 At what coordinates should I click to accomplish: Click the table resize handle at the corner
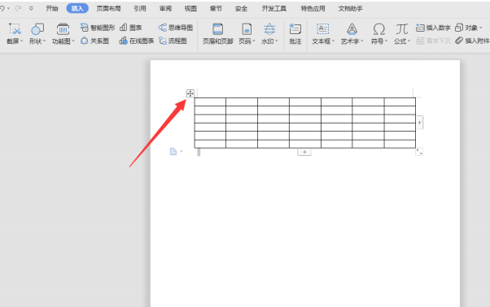419,152
